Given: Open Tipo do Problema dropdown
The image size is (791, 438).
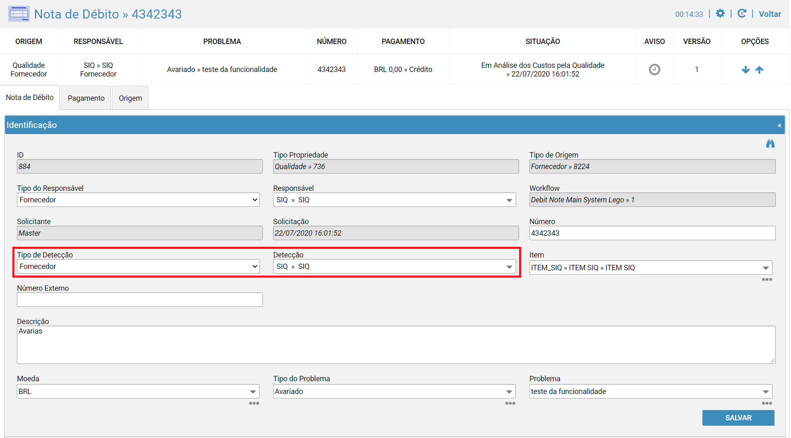Looking at the screenshot, I should click(394, 392).
